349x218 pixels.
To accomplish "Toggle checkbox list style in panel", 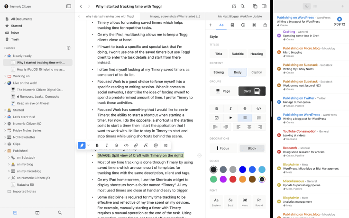I will pos(217,118).
